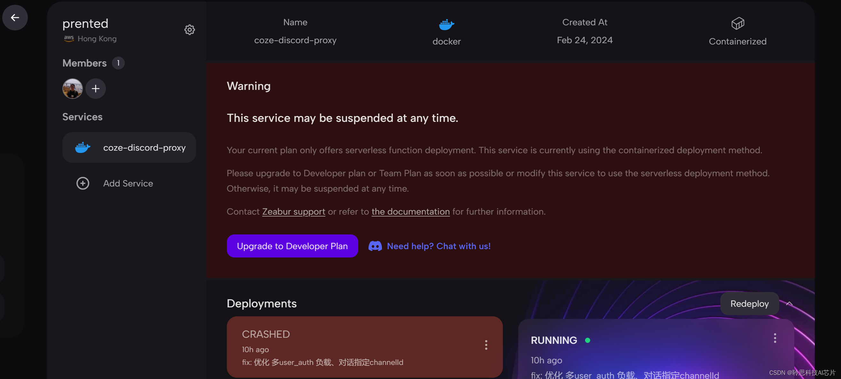Open the documentation link
Screen dimensions: 841x379
pos(410,211)
